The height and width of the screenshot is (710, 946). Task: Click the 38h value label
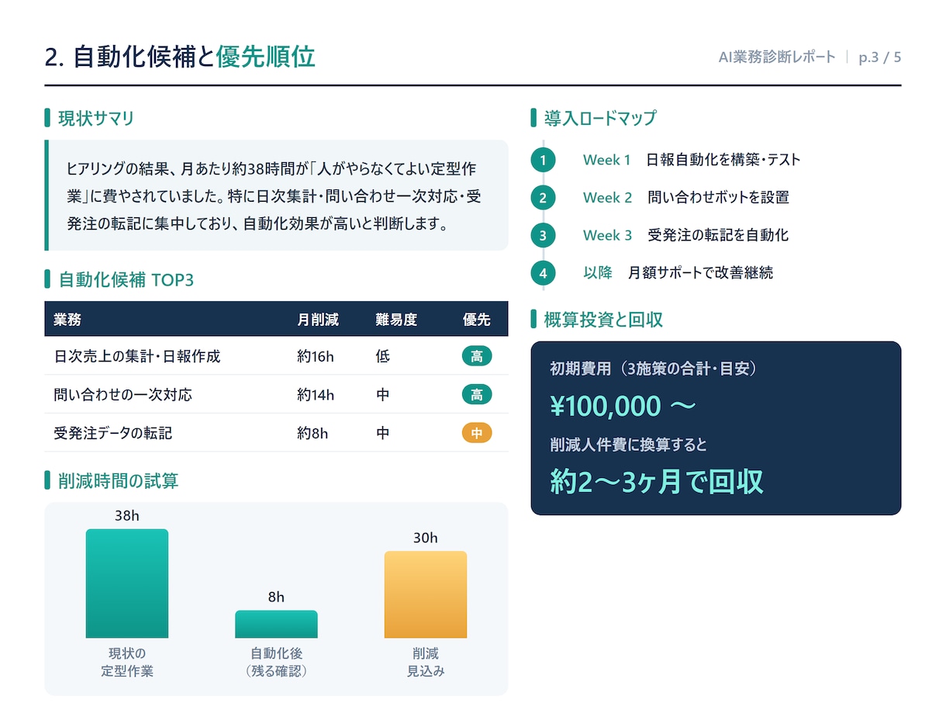point(127,516)
